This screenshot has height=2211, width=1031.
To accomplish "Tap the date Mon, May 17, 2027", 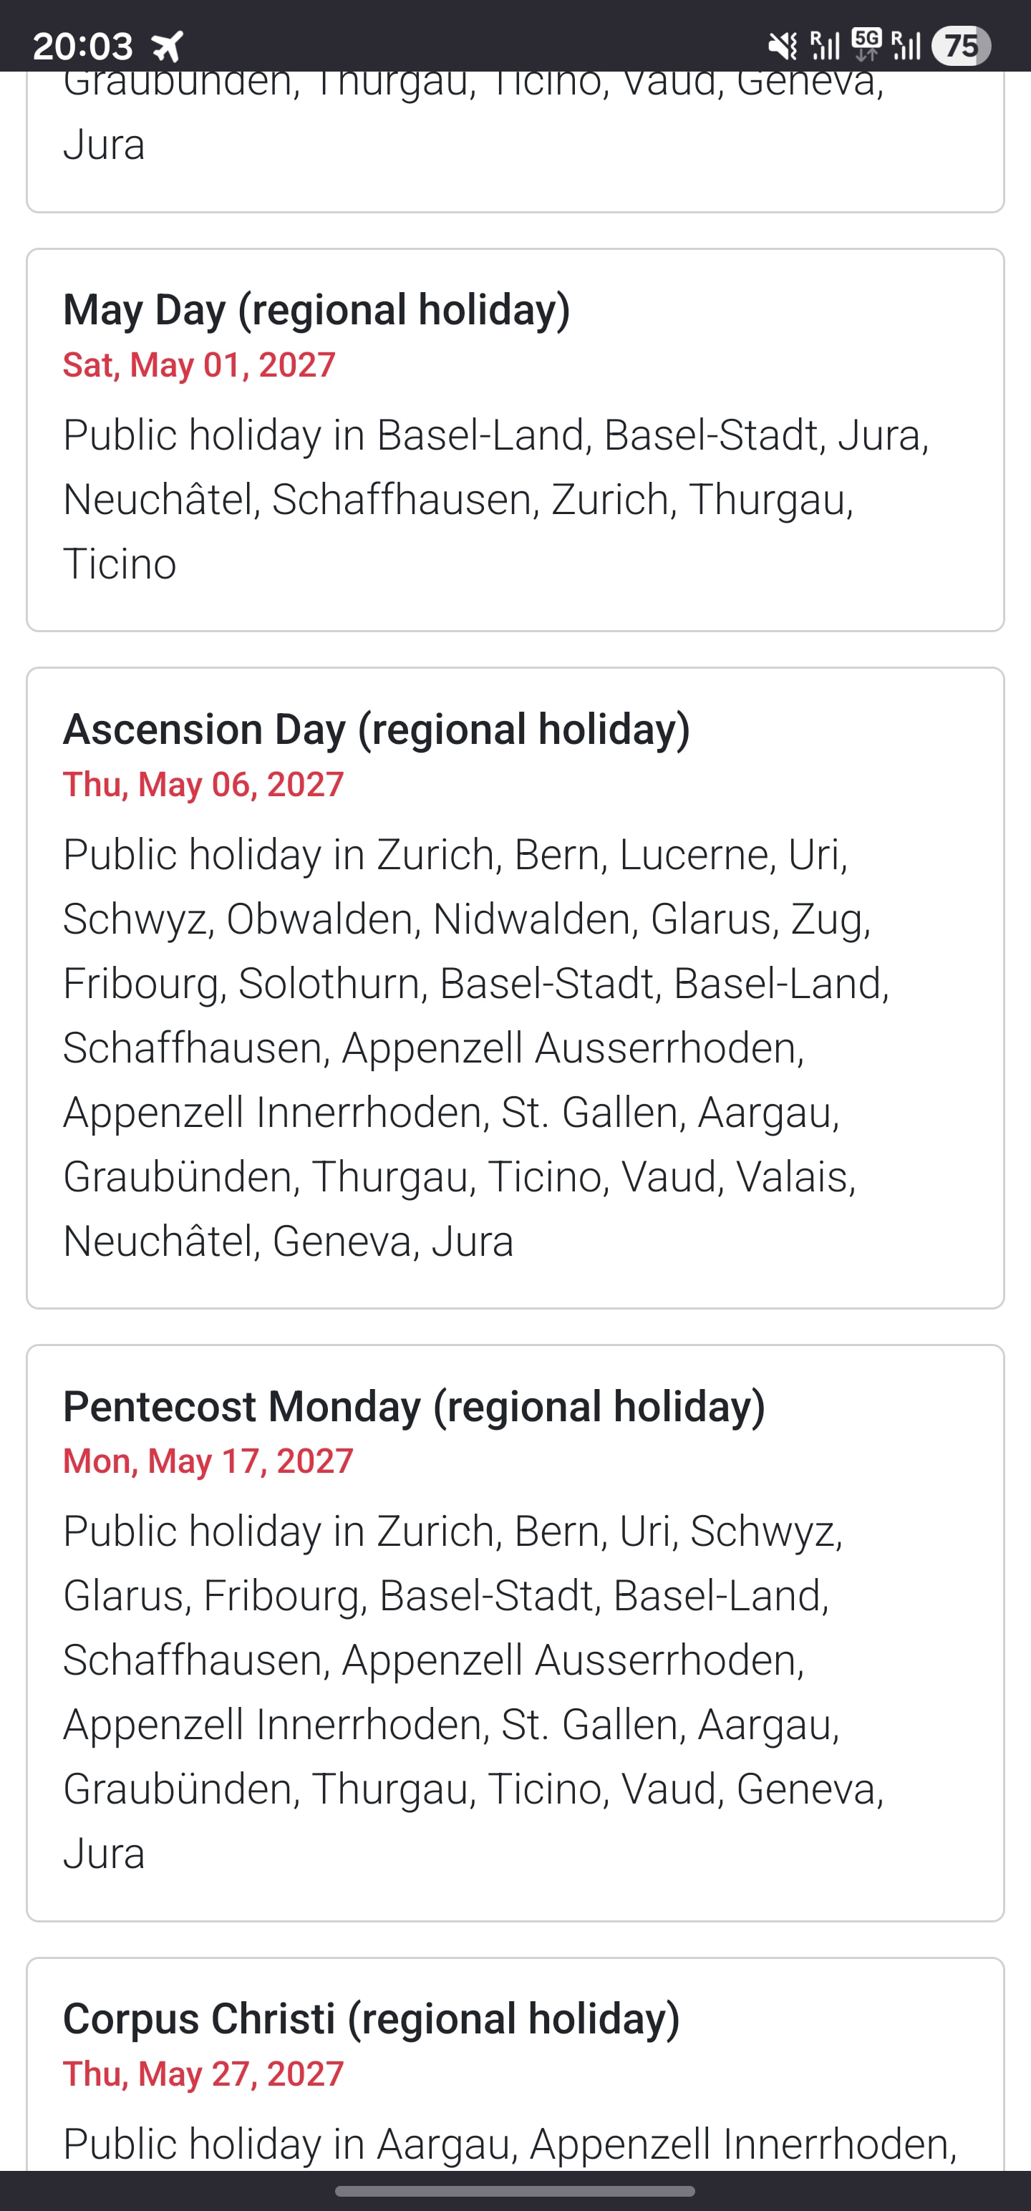I will [208, 1461].
